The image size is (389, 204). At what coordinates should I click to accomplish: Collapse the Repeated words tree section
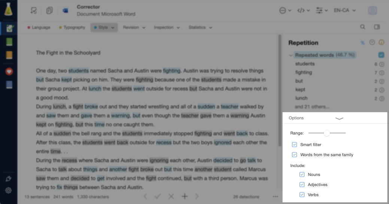(x=291, y=55)
